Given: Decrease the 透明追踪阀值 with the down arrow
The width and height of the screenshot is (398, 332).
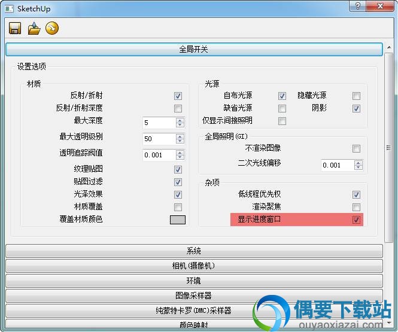Looking at the screenshot, I should (180, 157).
